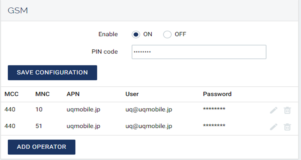This screenshot has height=160, width=301.
Task: Click into the PIN code field
Action: [x=199, y=52]
